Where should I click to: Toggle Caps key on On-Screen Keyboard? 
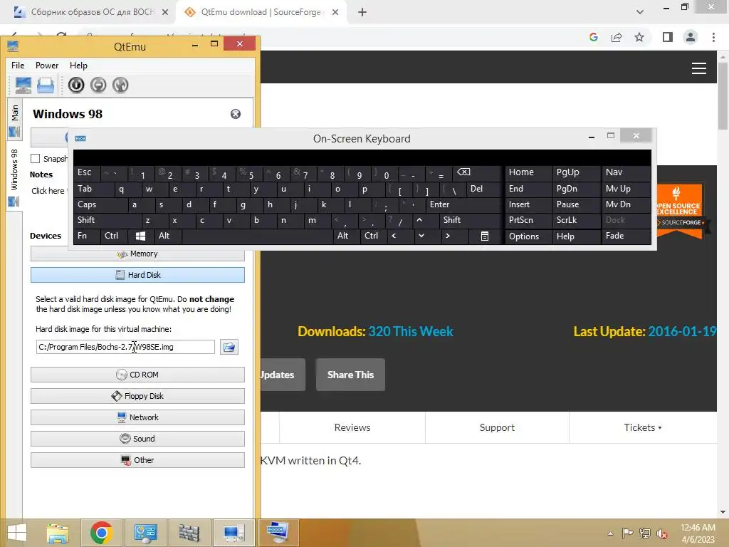point(100,204)
